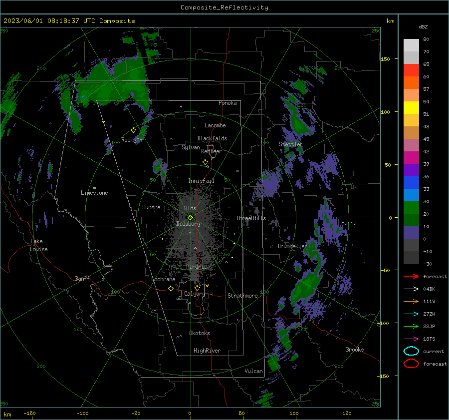Select the cyan 27ZW arrow icon
Viewport: 449px width, 420px height.
(411, 314)
